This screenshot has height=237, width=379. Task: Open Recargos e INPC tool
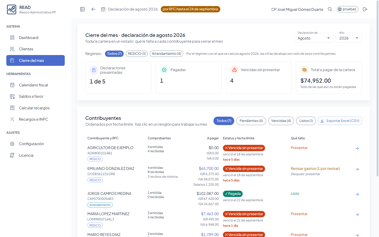(36, 119)
